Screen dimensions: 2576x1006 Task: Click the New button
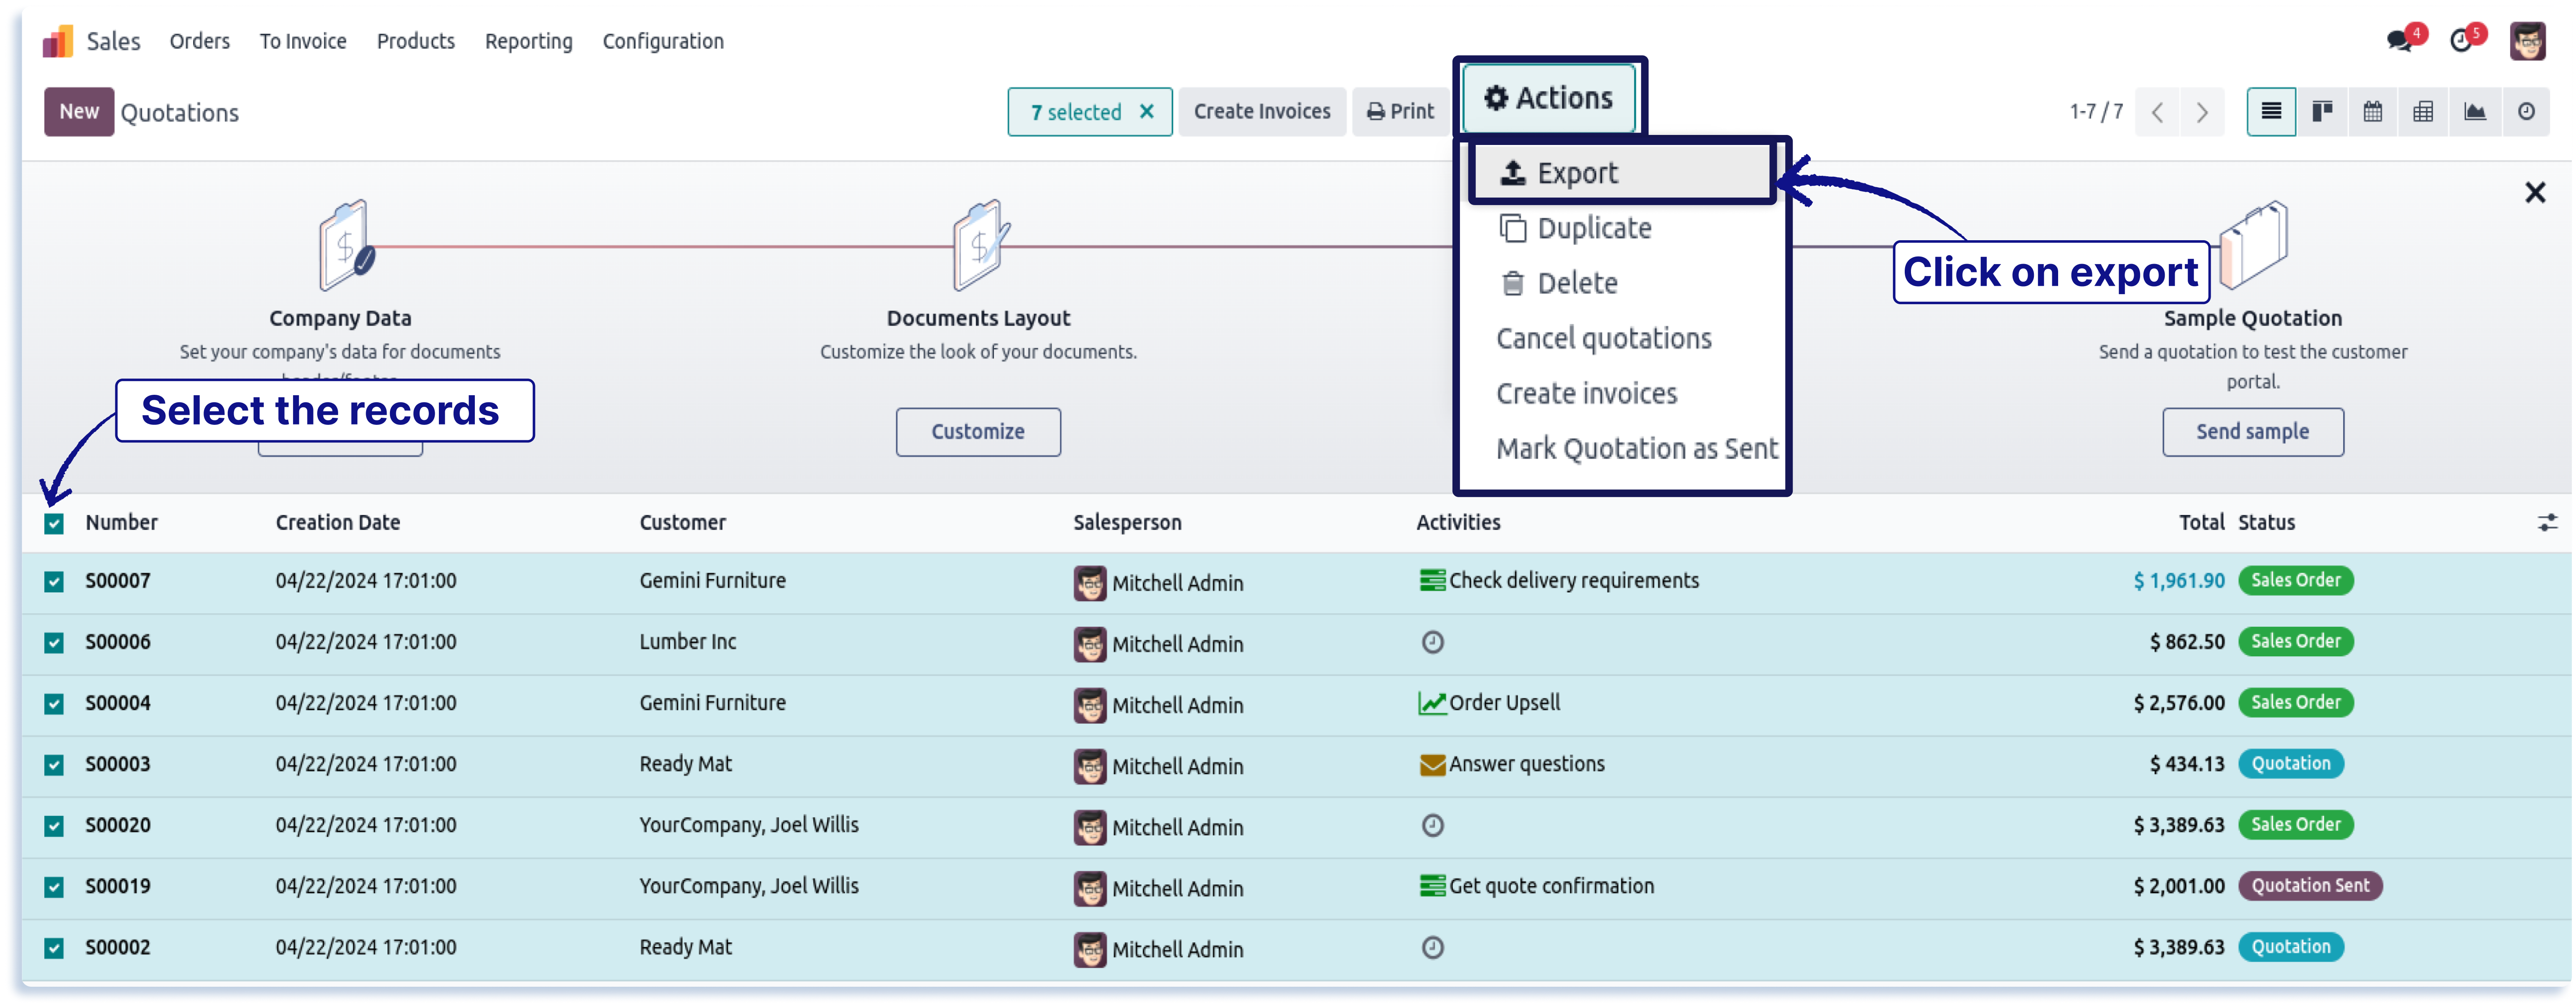point(78,112)
